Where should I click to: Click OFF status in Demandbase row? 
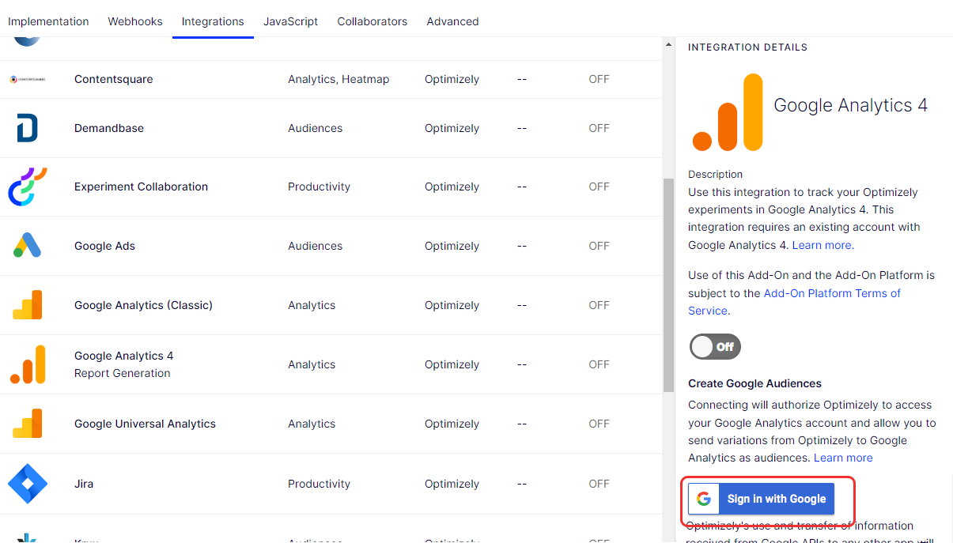pos(599,128)
